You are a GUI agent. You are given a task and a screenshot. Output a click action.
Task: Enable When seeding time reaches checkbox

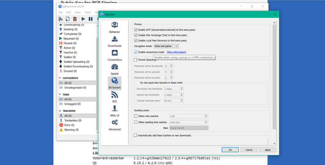(x=136, y=122)
